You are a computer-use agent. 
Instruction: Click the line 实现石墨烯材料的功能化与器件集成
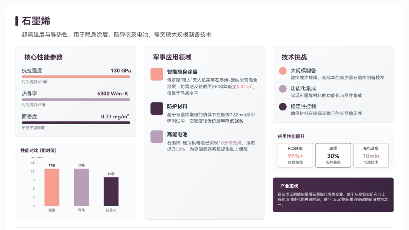coord(326,95)
